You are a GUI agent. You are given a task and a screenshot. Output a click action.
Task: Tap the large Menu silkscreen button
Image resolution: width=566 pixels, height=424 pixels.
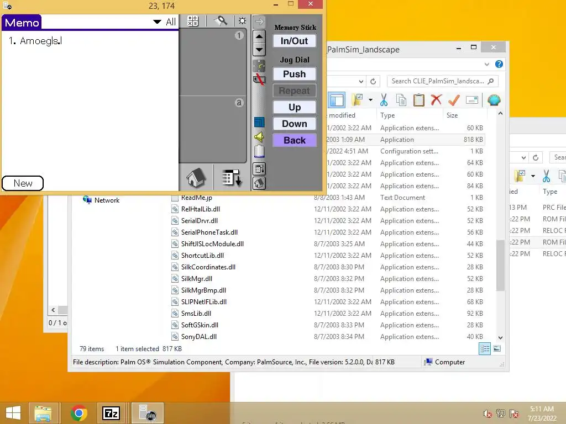(232, 178)
